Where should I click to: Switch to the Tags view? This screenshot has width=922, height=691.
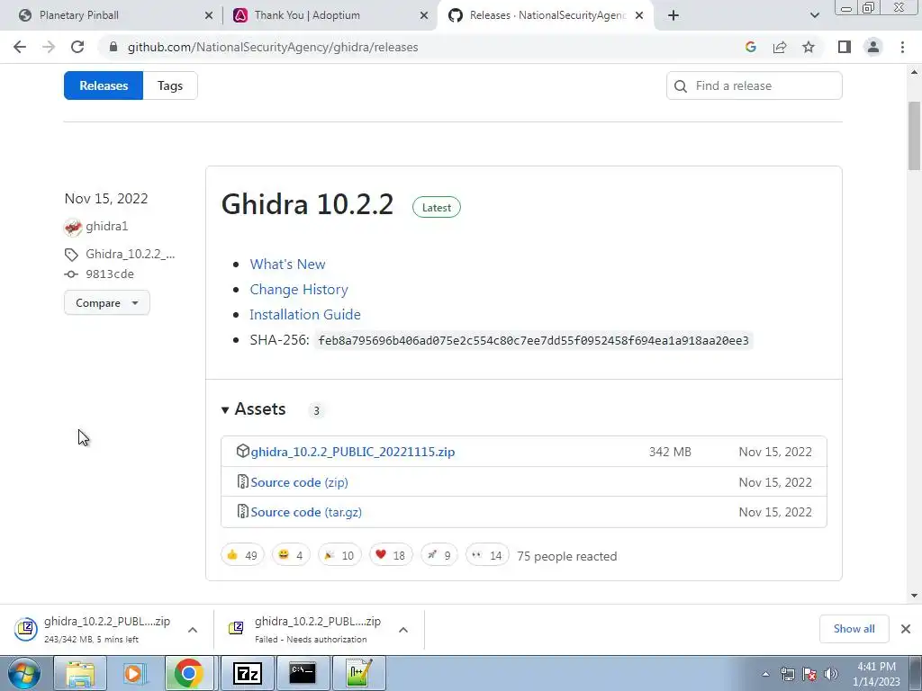(170, 85)
